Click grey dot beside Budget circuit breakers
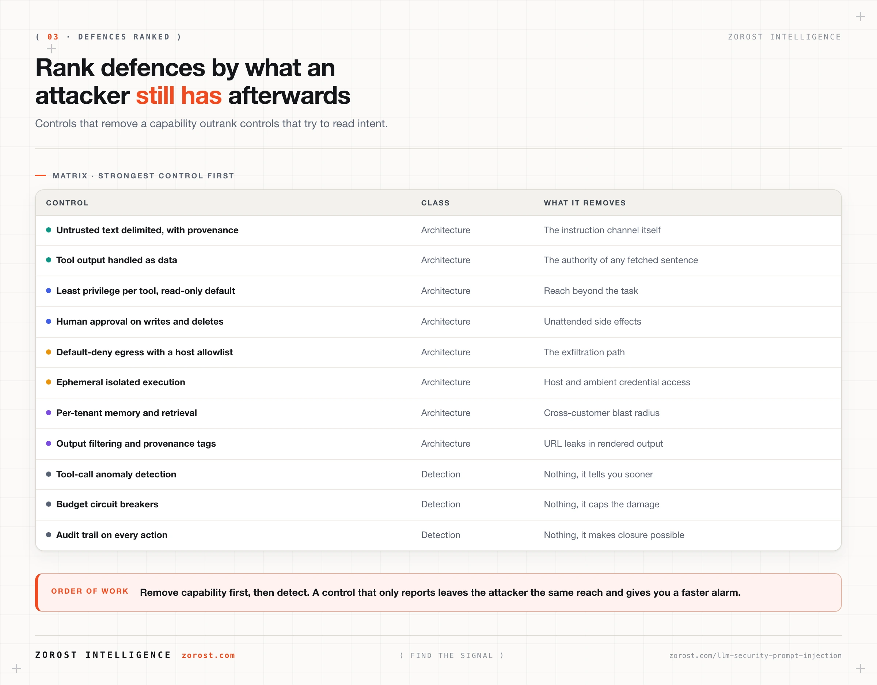The height and width of the screenshot is (685, 877). 49,504
